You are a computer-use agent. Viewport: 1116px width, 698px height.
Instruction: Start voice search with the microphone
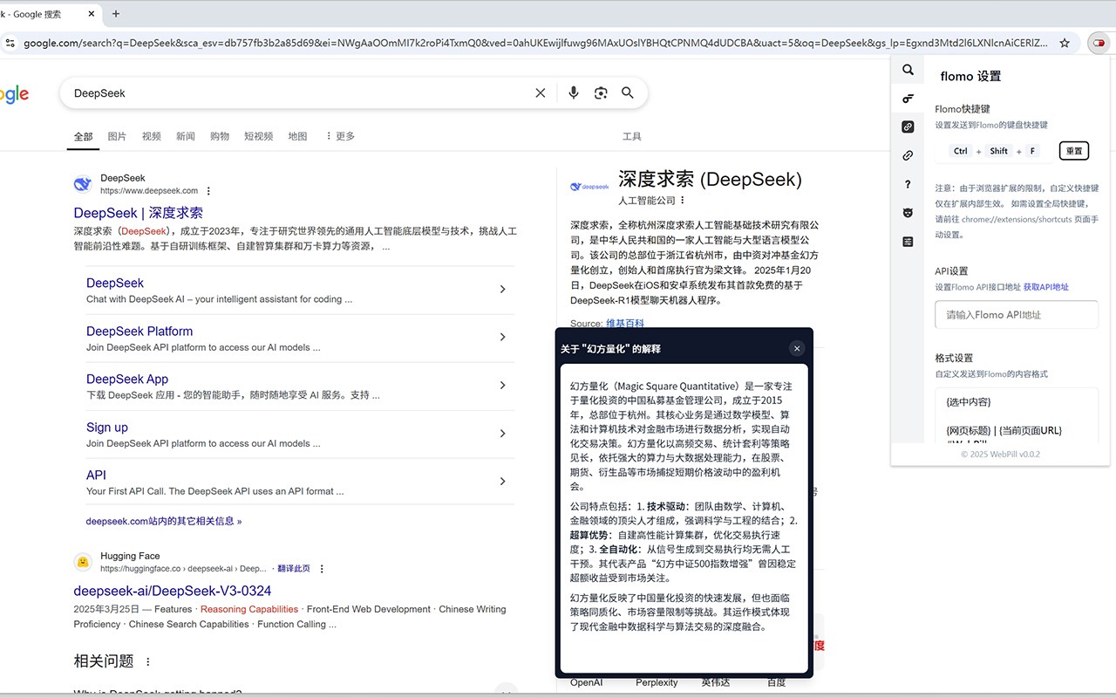(573, 93)
